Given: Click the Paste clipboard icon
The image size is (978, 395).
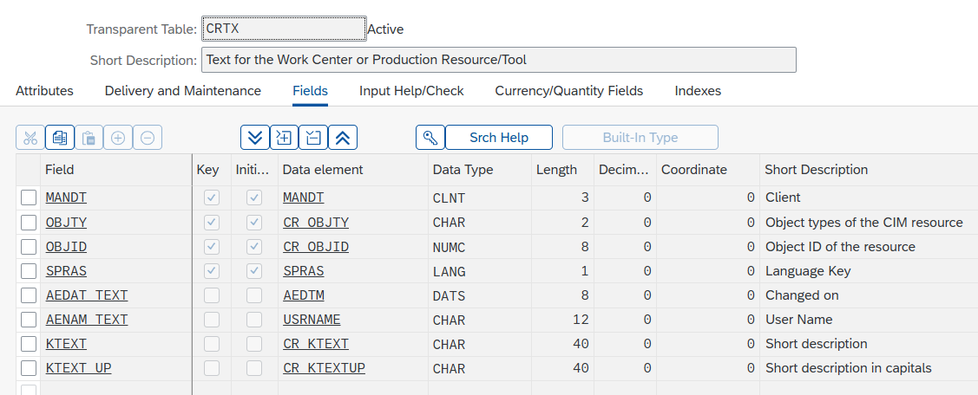Looking at the screenshot, I should (89, 138).
